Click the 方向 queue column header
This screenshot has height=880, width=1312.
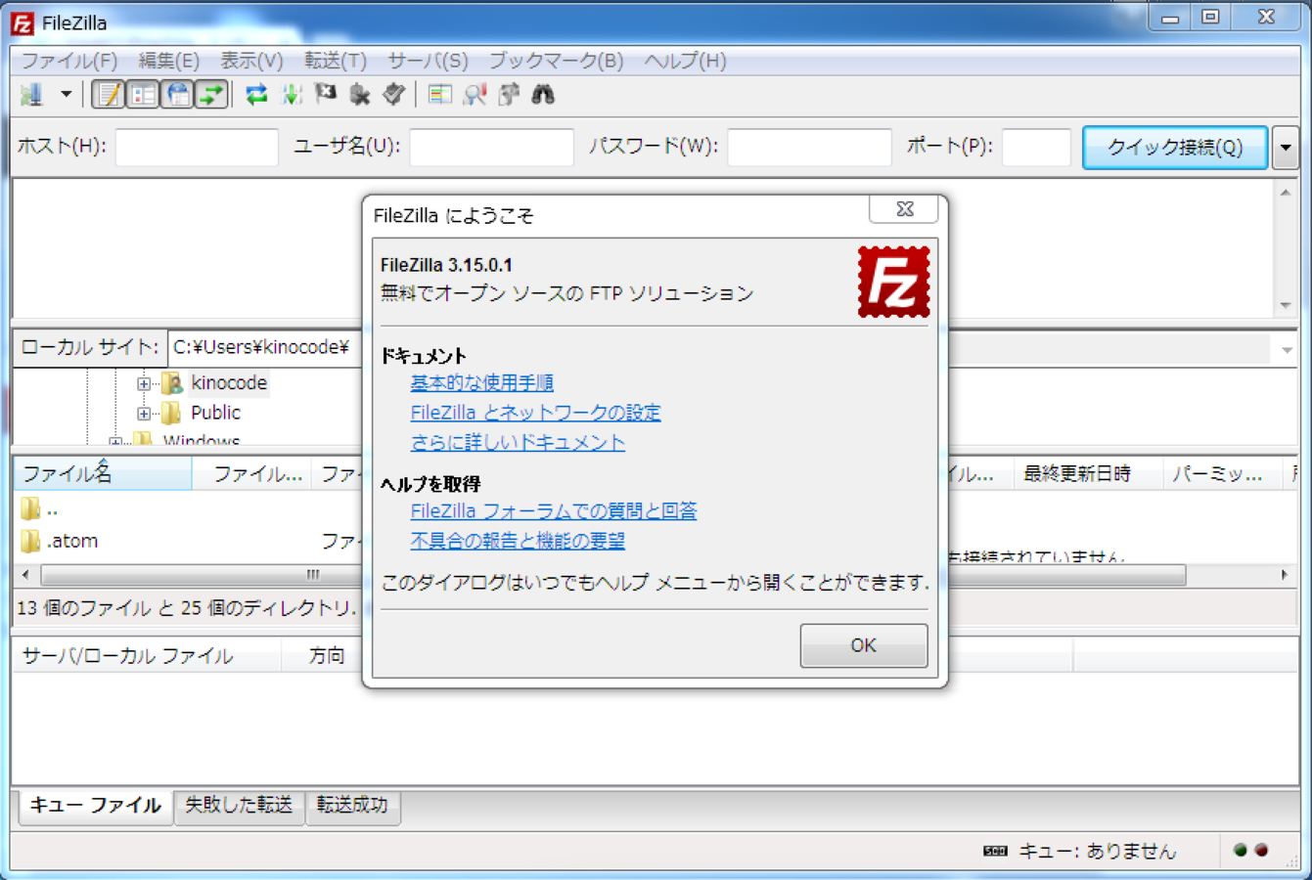pos(327,655)
